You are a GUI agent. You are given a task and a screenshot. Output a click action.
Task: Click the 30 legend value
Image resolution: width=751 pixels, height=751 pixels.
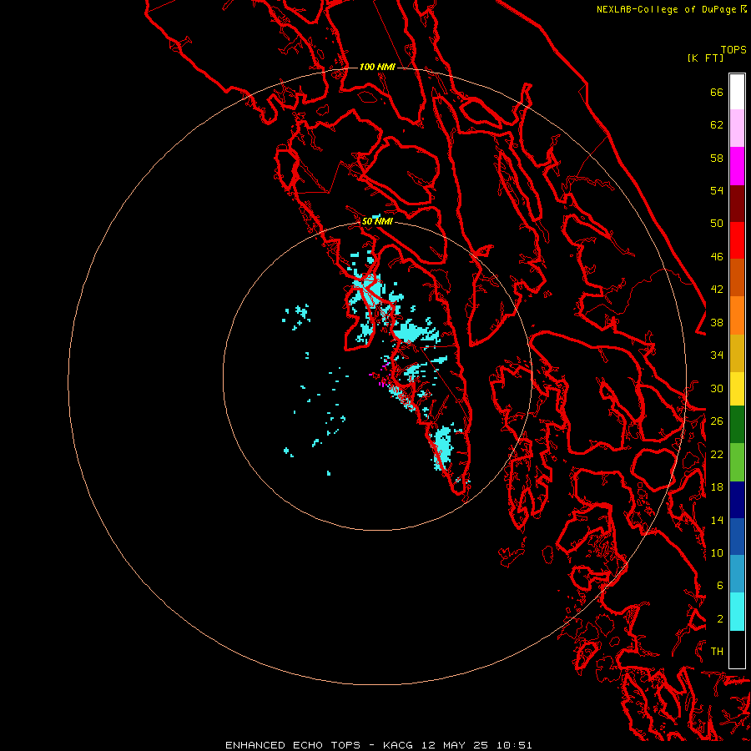(x=717, y=388)
